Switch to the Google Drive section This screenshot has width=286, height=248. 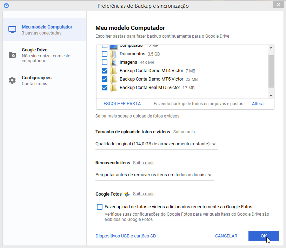pyautogui.click(x=45, y=55)
